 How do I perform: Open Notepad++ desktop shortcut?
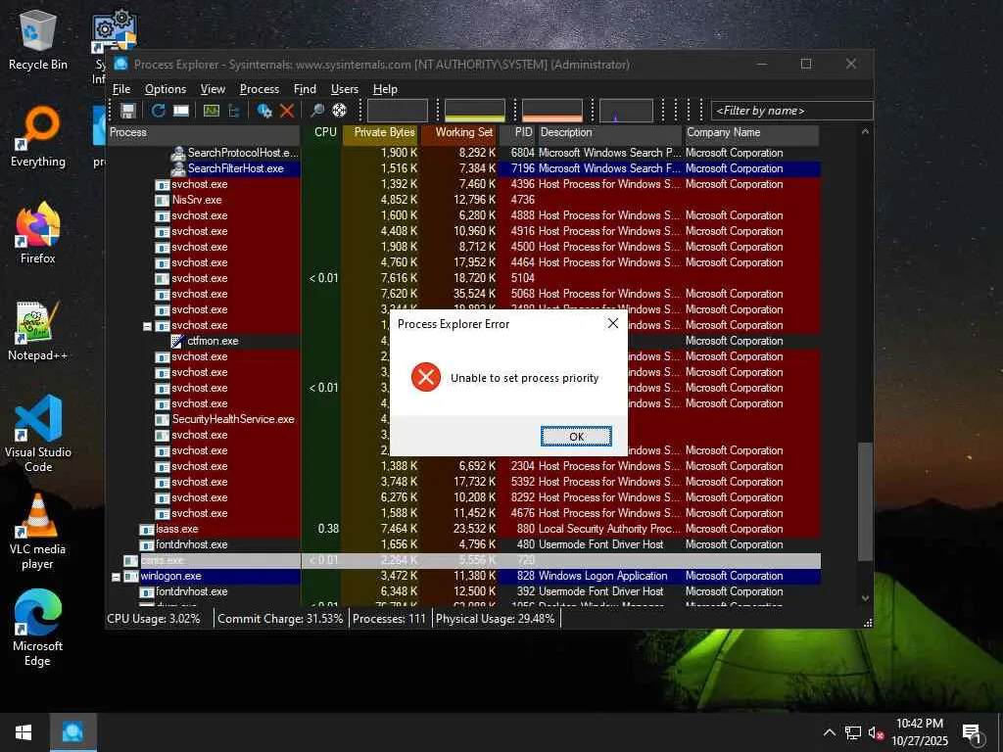[38, 331]
